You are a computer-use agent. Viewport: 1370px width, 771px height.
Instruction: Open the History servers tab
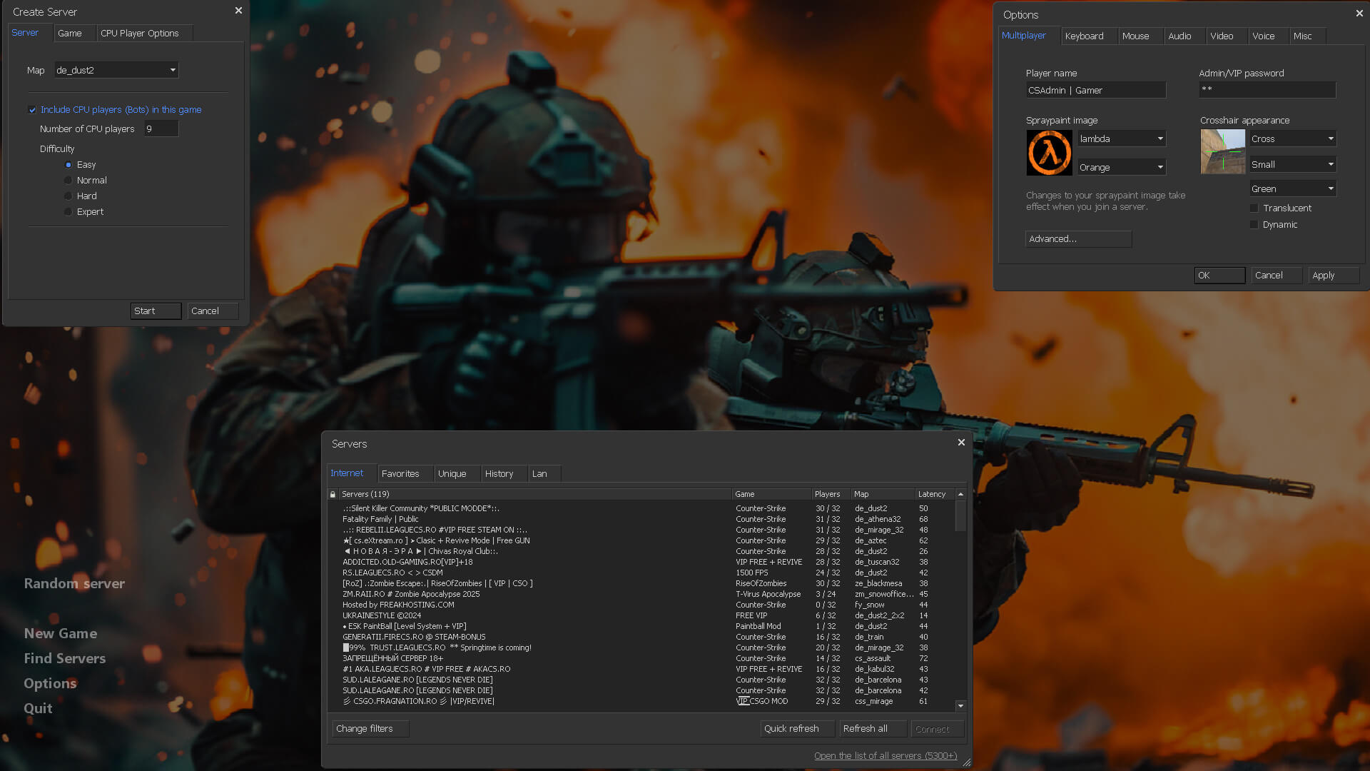[x=504, y=474]
